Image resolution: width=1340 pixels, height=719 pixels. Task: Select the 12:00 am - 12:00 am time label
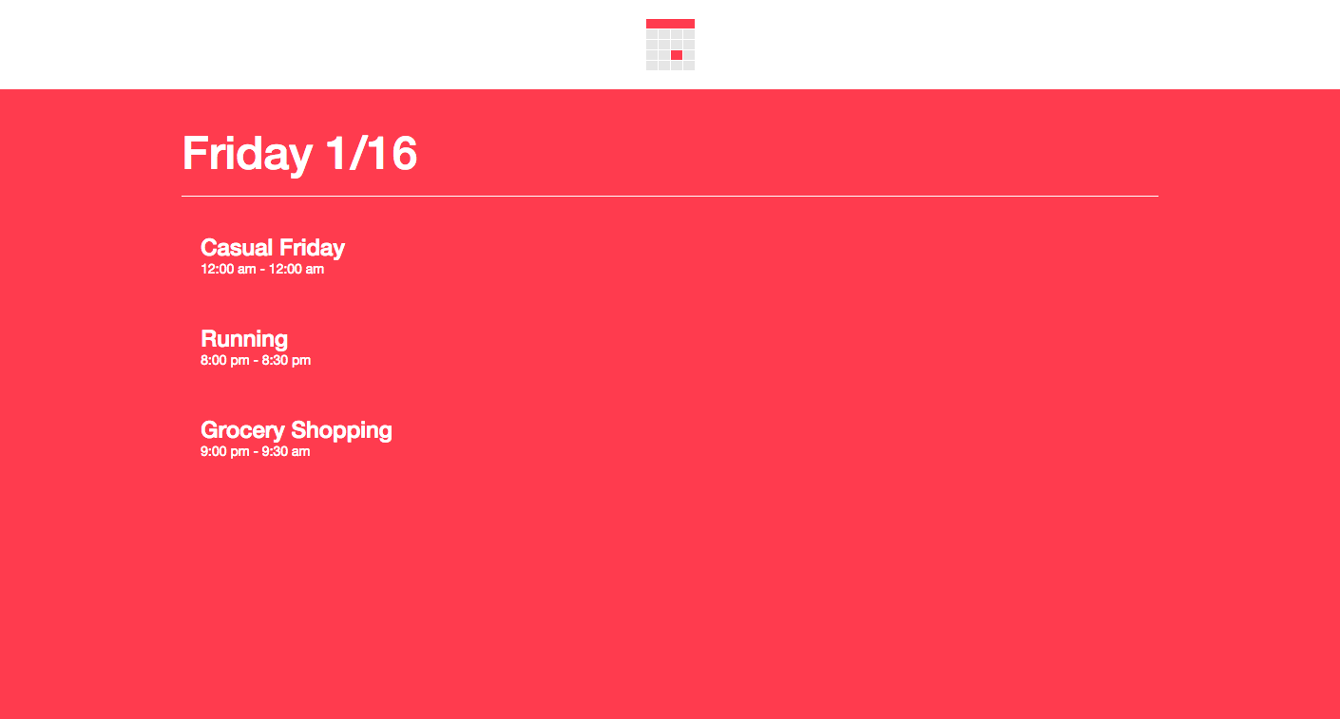(261, 269)
